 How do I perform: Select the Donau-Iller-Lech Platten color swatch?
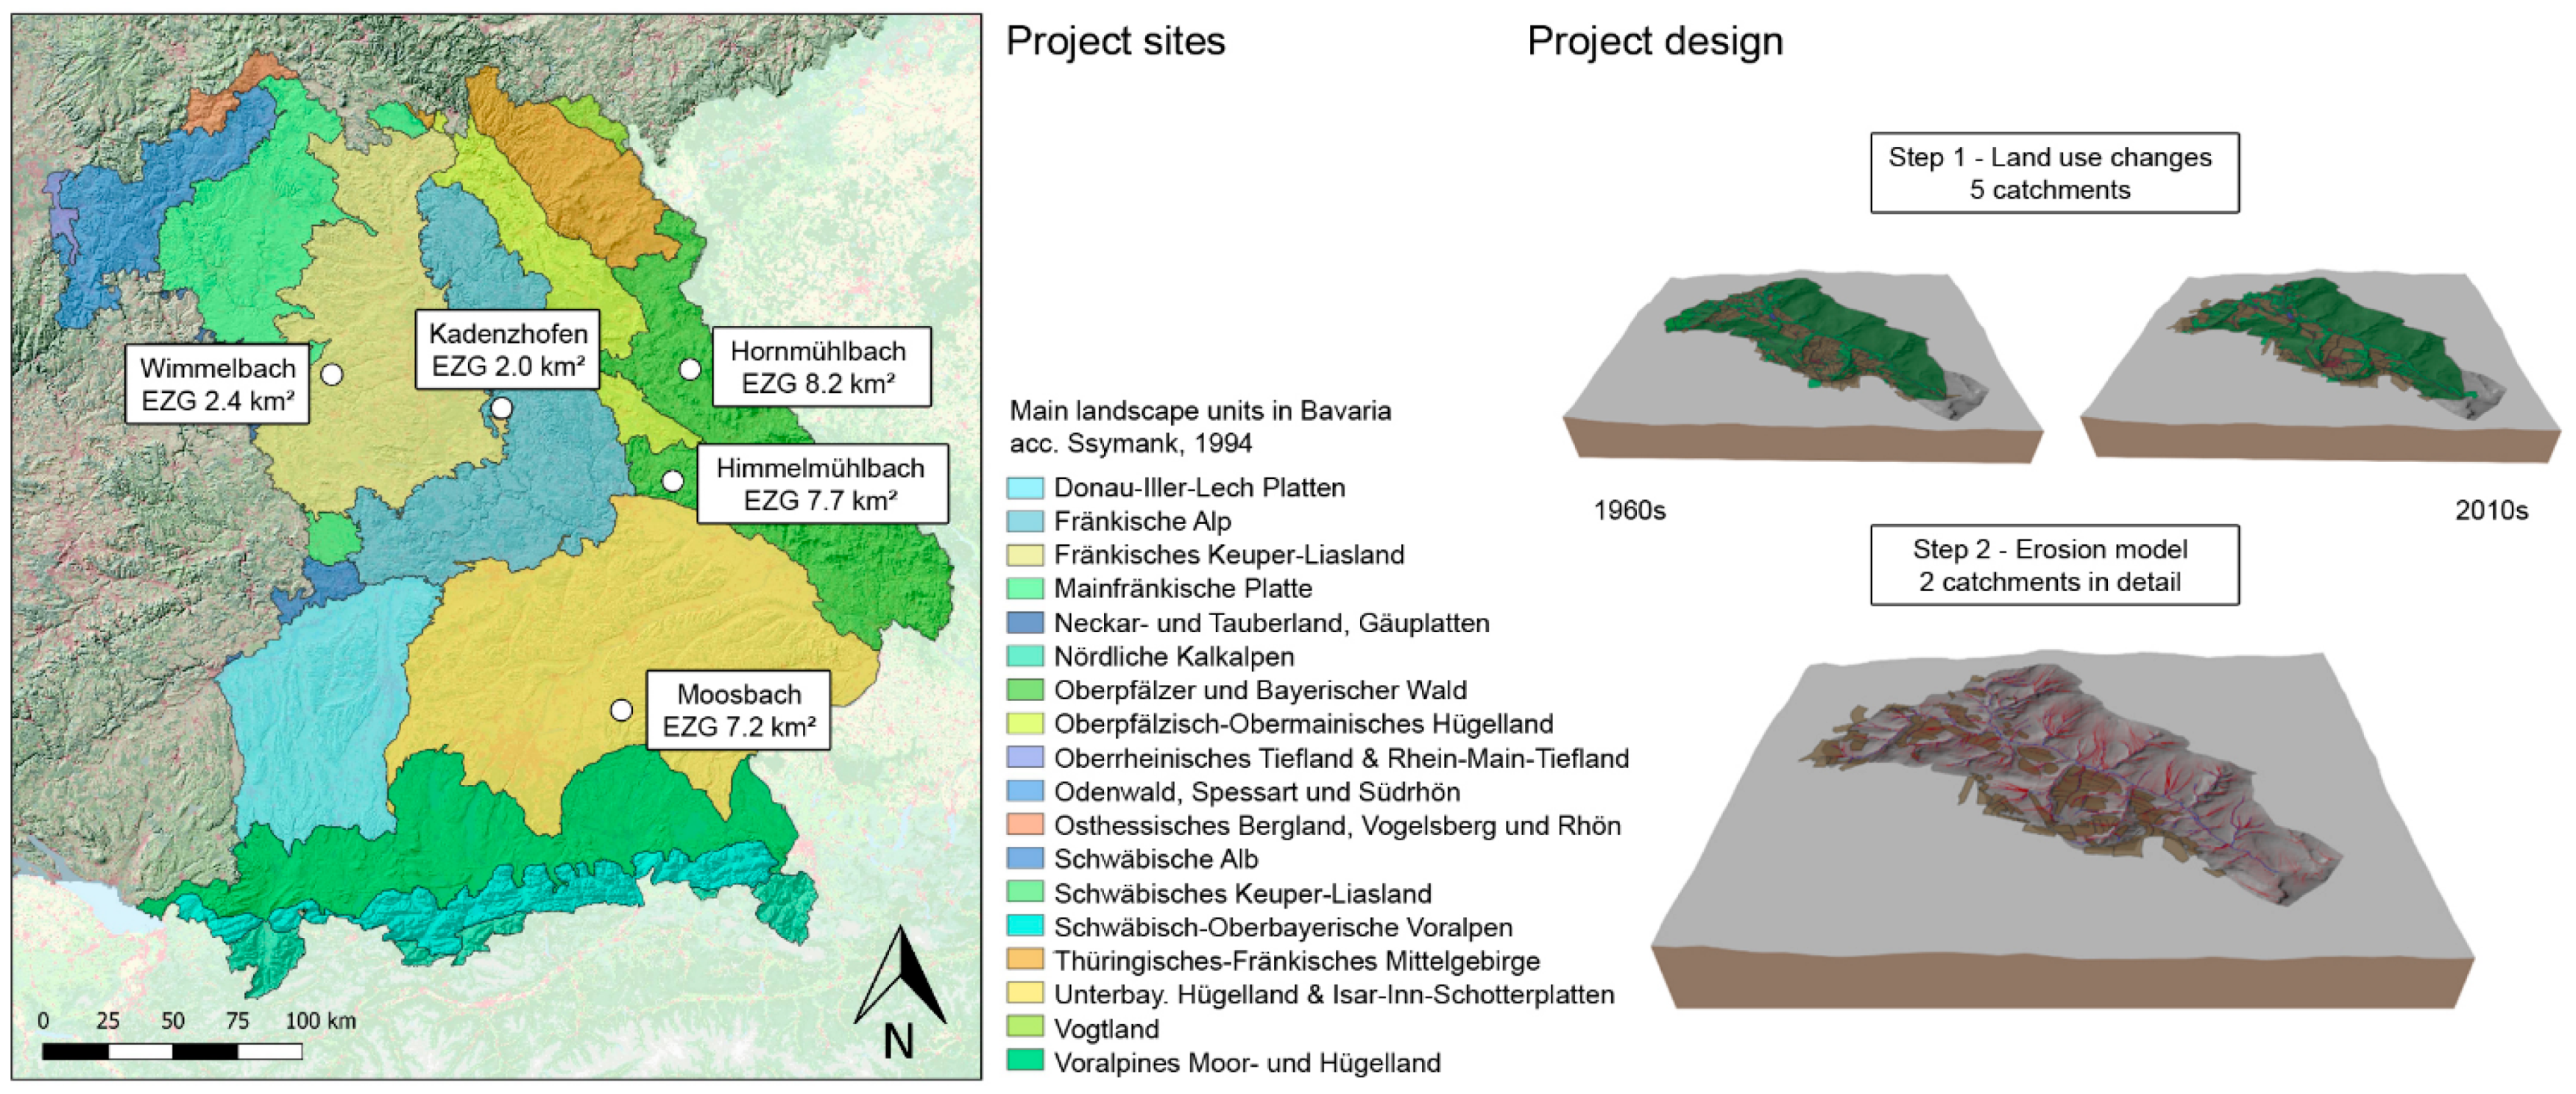(1025, 488)
